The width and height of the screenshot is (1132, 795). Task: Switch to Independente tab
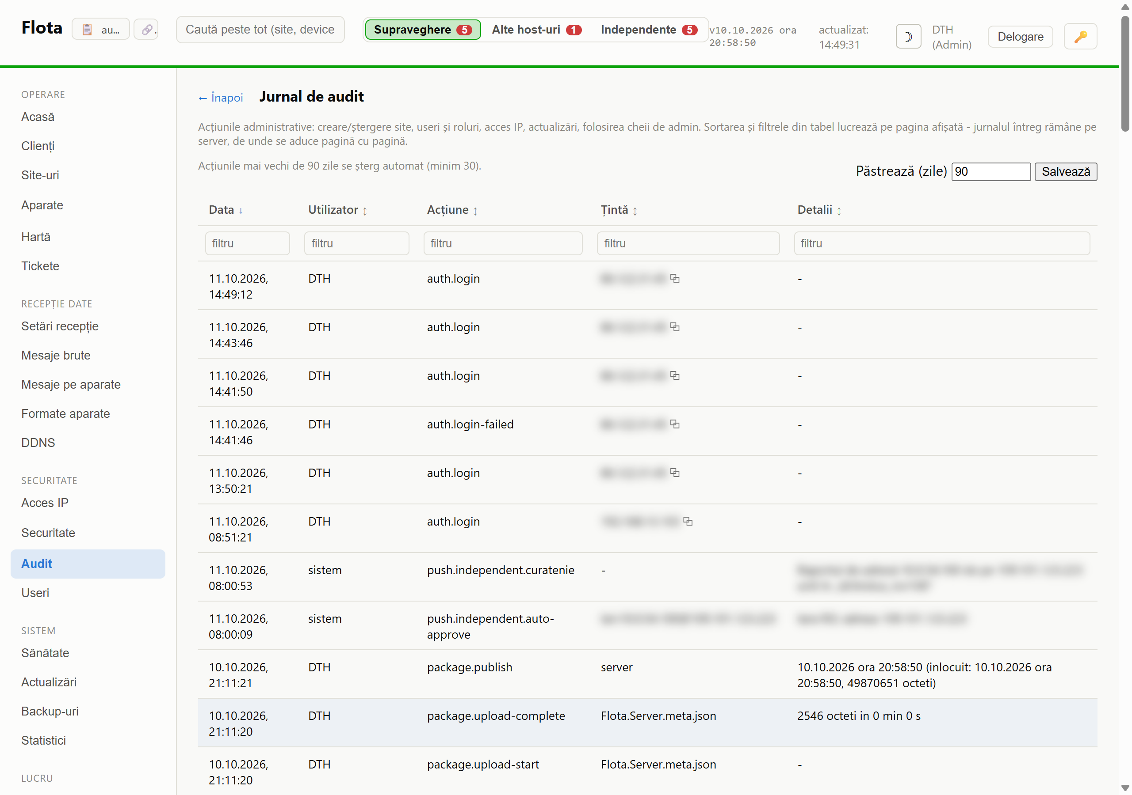(648, 30)
